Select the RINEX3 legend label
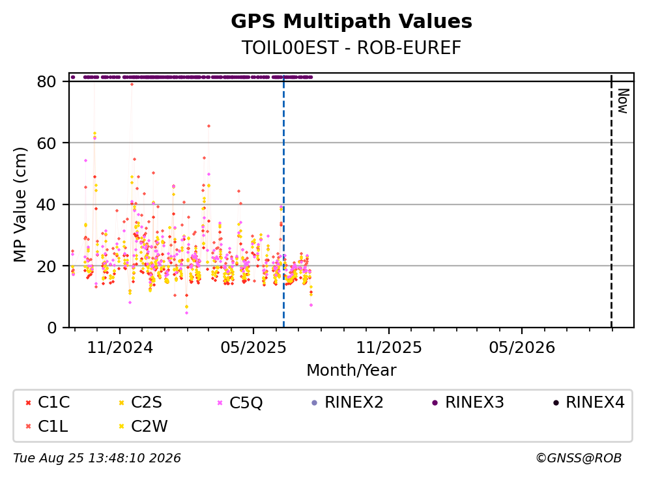 pyautogui.click(x=474, y=402)
